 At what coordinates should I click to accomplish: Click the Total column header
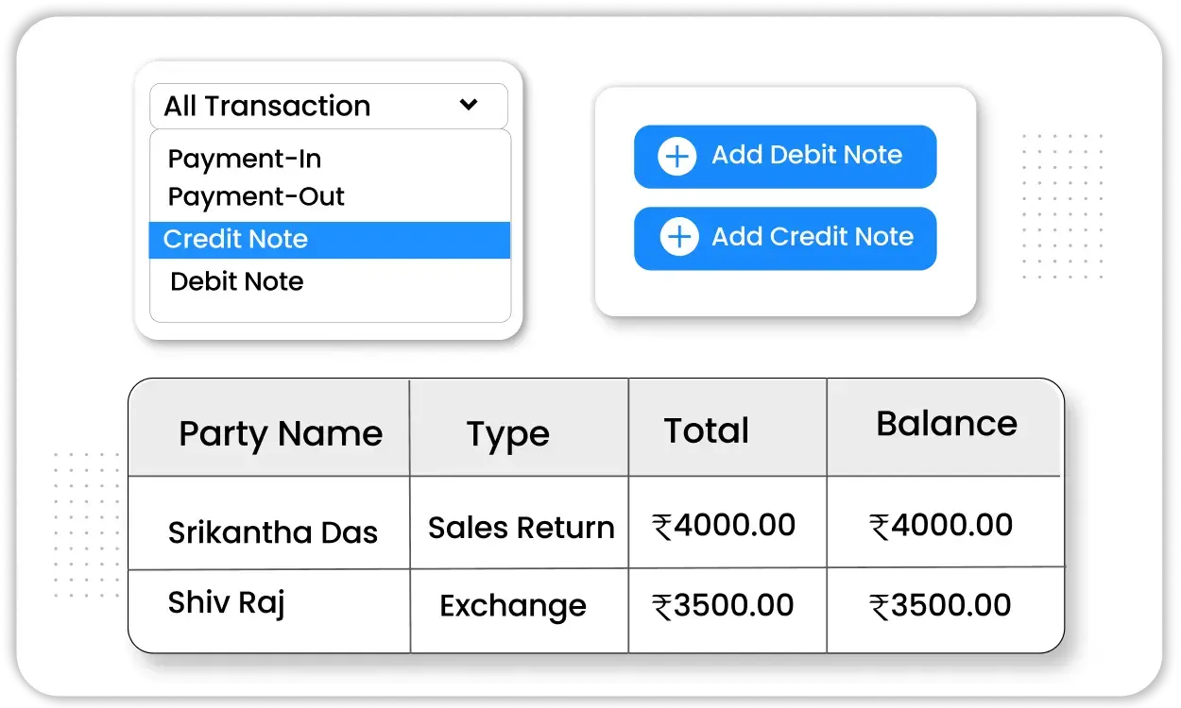tap(706, 430)
